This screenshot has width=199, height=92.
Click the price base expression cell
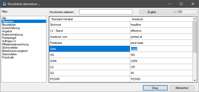[161, 43]
